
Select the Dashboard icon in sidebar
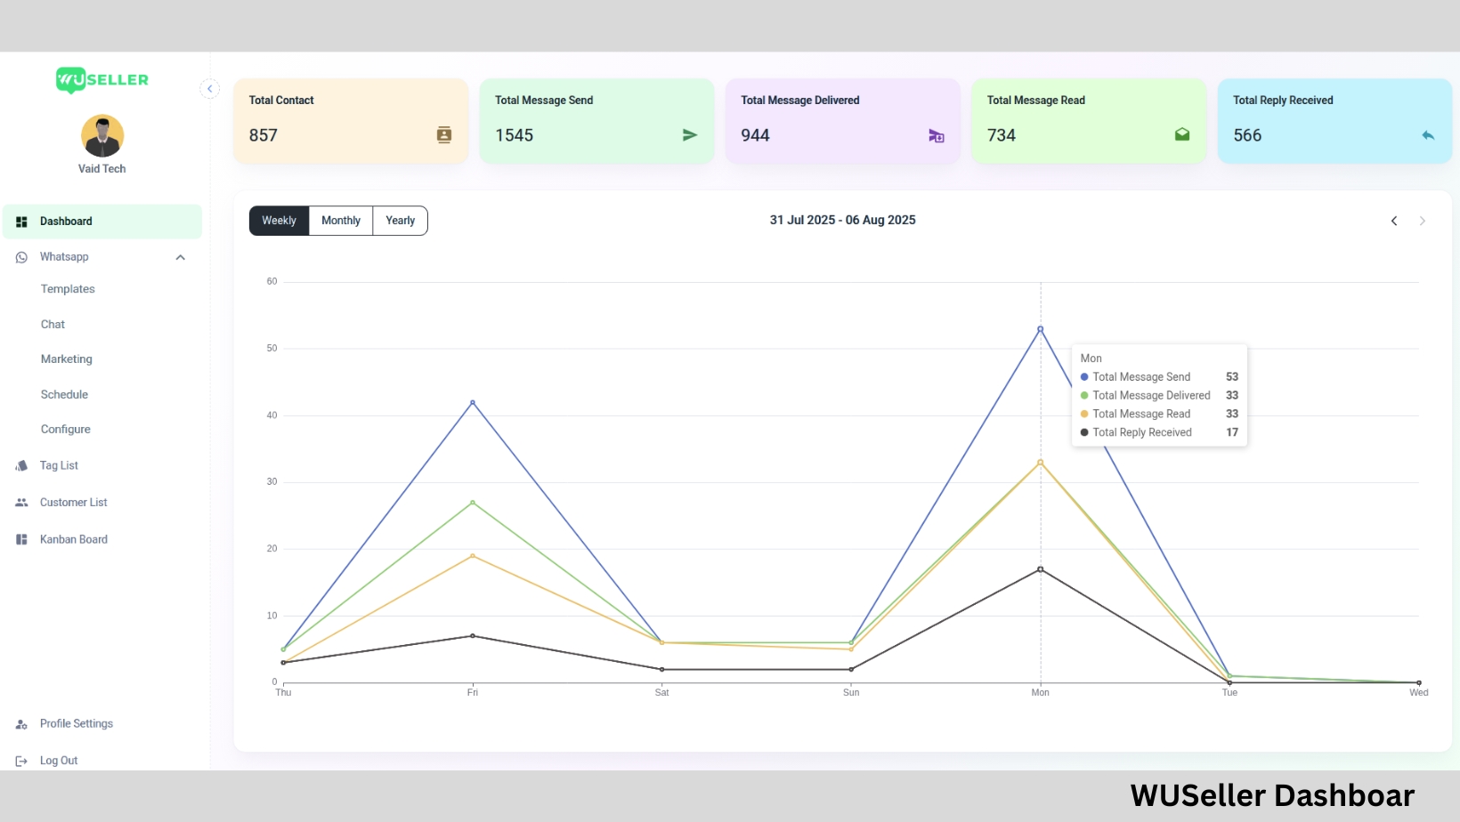tap(21, 221)
